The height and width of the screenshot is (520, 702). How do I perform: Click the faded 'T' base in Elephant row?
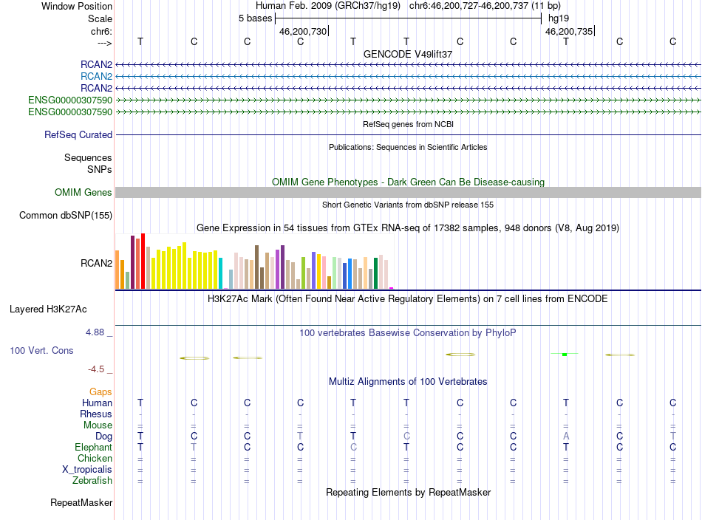tap(194, 447)
